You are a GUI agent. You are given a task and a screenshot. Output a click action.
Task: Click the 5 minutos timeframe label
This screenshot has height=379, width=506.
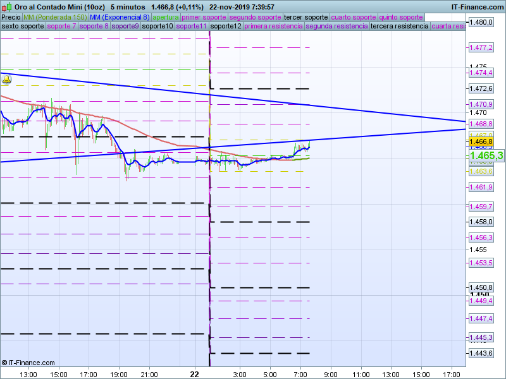(x=128, y=7)
